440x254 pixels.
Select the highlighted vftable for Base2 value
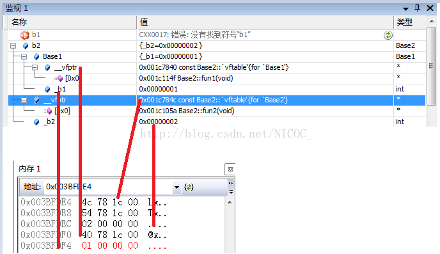[x=214, y=100]
